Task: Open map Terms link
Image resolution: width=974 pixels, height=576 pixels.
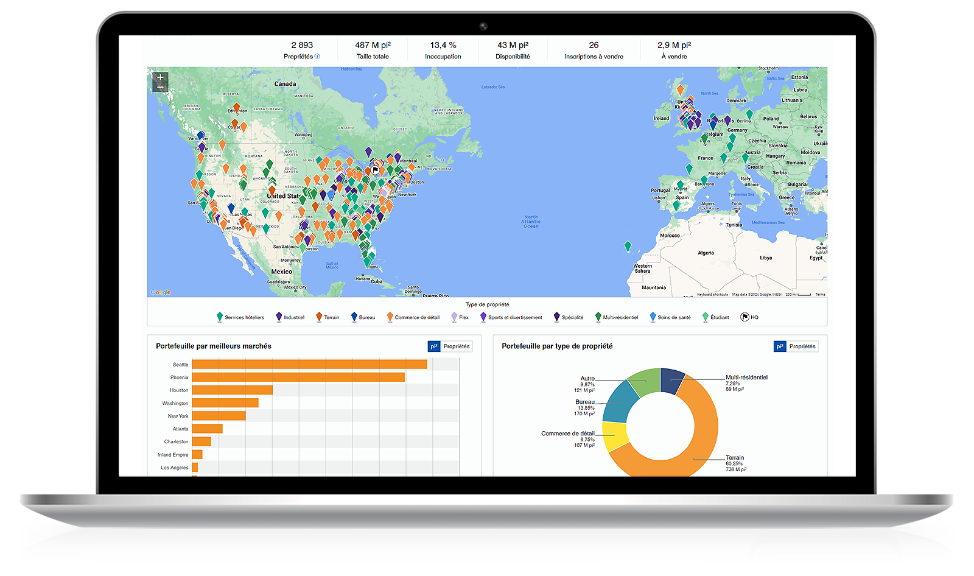Action: tap(820, 295)
